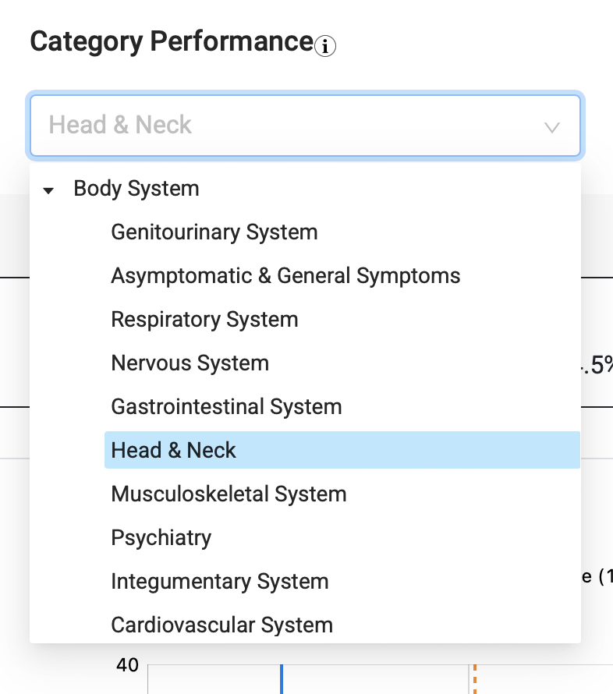Collapse the Body System group triangle

coord(48,191)
